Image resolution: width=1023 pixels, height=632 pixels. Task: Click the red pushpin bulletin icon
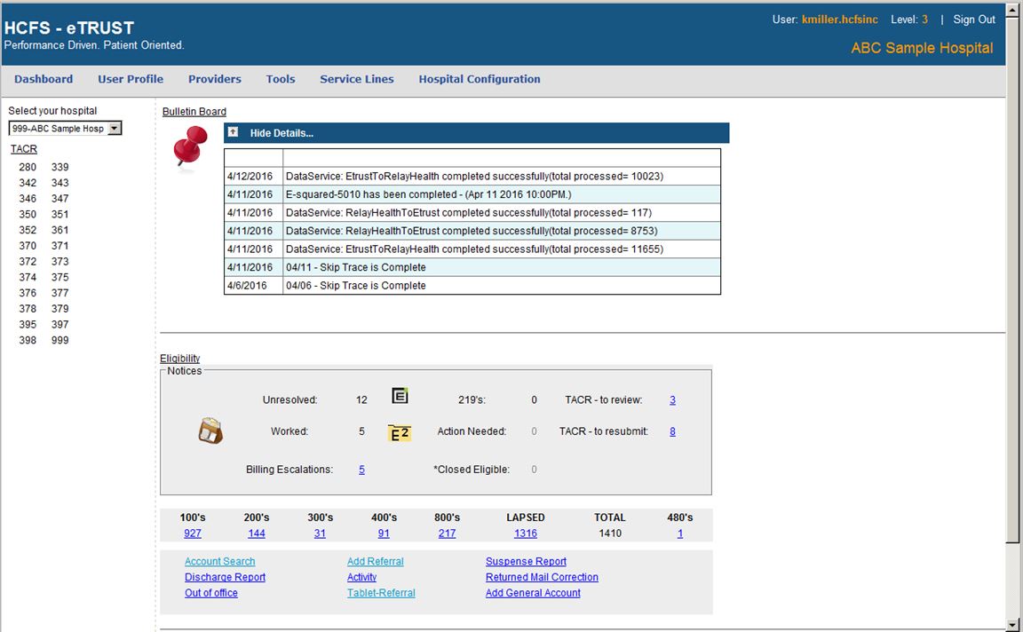tap(188, 146)
